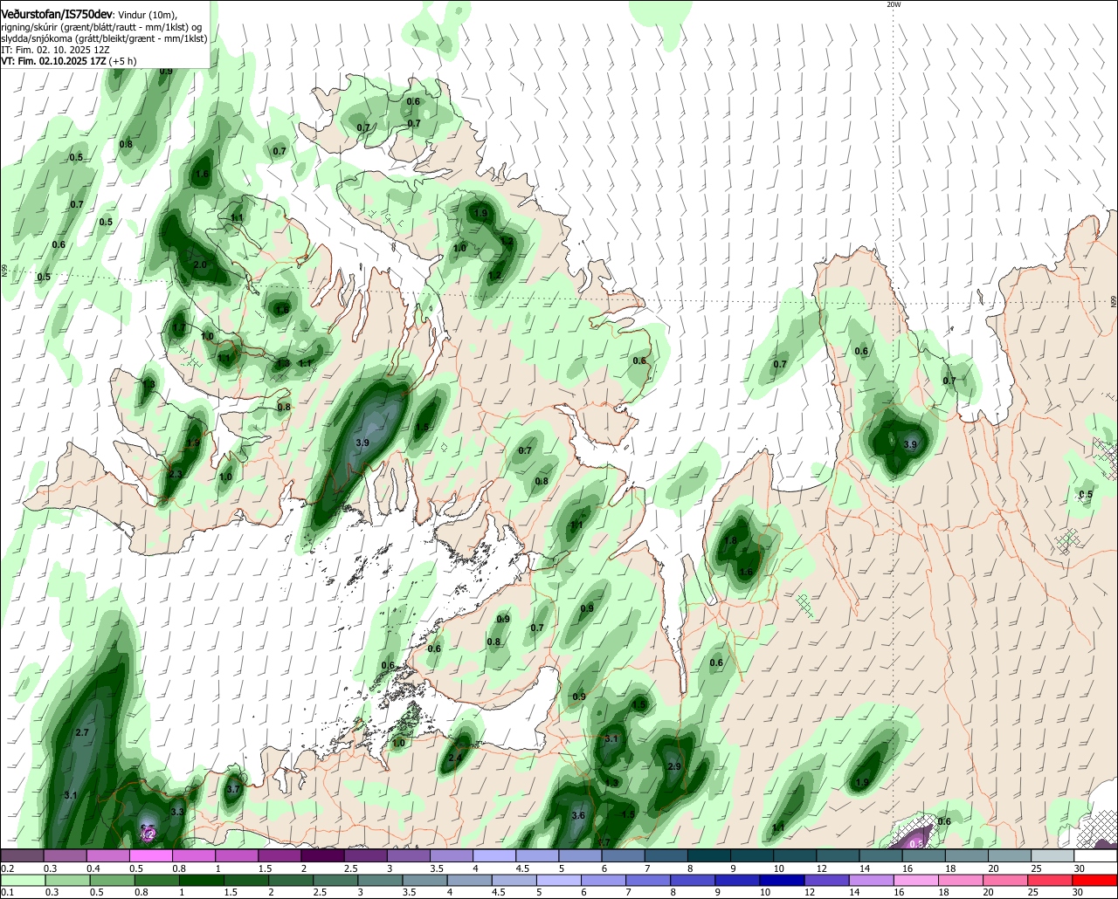Click the 'IT: Fim. 02. 10. 2025 12Z' line
Image resolution: width=1118 pixels, height=899 pixels.
54,51
